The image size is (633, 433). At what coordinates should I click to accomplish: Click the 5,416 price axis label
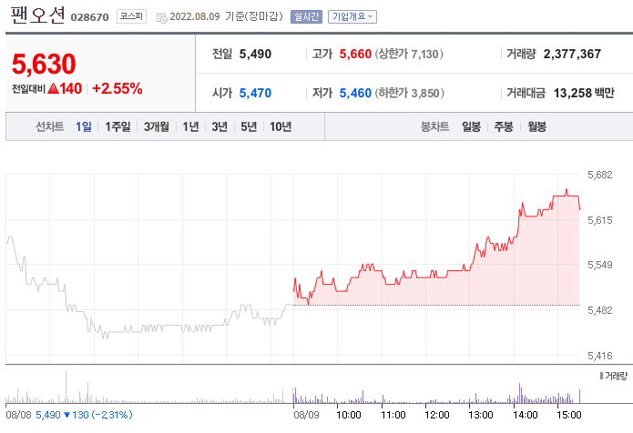pyautogui.click(x=600, y=356)
